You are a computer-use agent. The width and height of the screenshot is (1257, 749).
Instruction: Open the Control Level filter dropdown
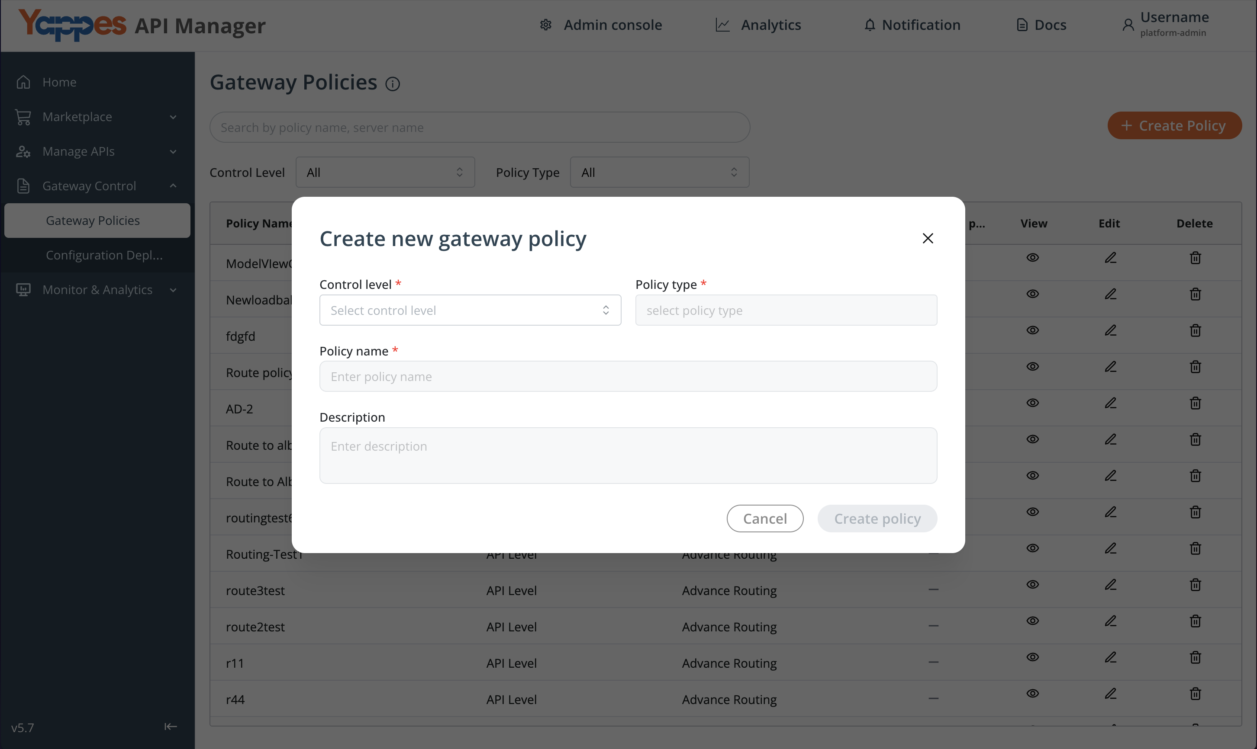[x=385, y=172]
